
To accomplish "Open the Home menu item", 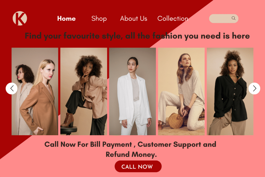I will (x=67, y=18).
